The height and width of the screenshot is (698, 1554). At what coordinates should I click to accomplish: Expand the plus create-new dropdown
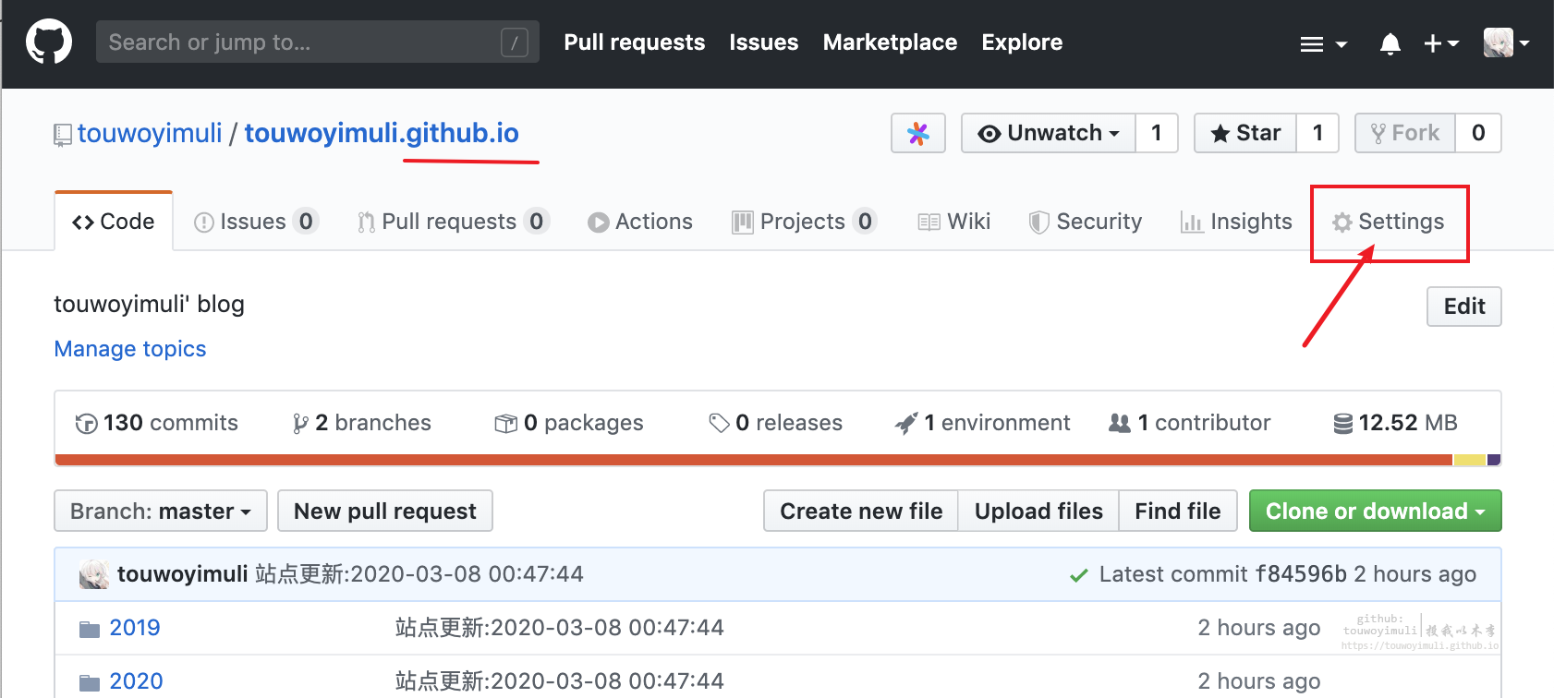[1441, 43]
